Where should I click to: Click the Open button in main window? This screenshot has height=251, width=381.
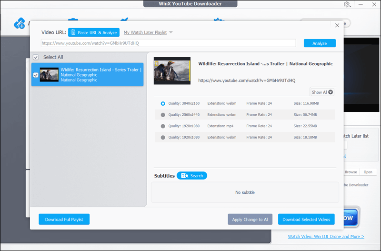click(368, 172)
